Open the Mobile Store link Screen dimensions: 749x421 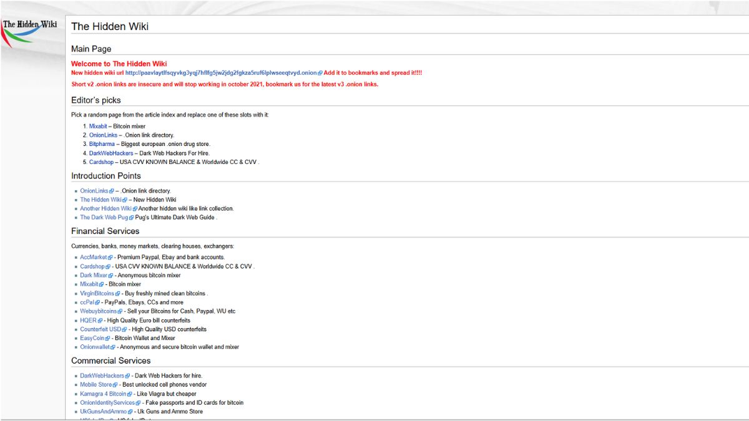click(x=95, y=385)
